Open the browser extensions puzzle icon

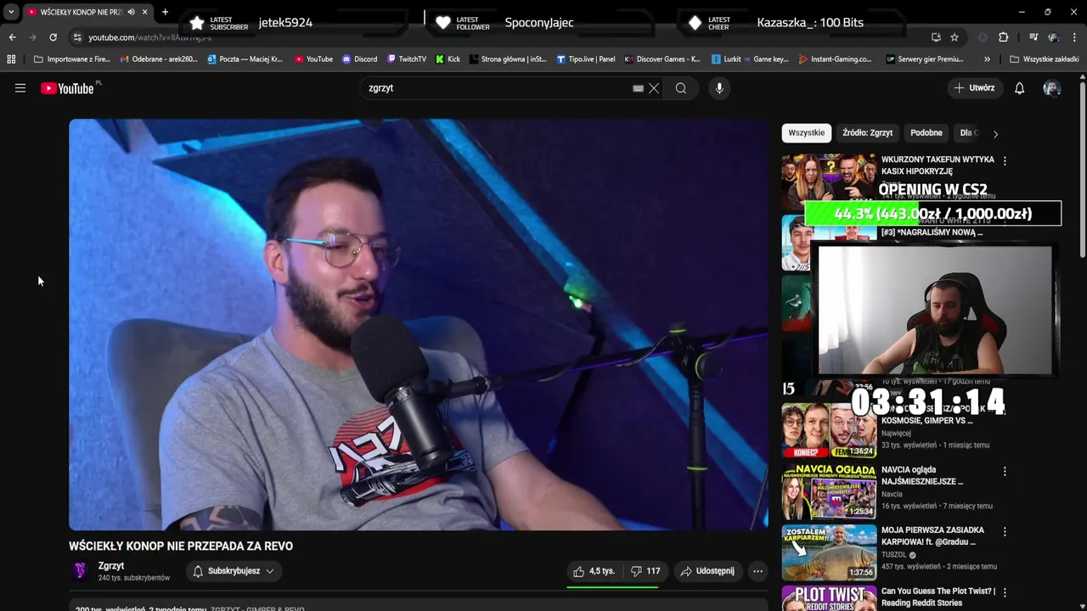[1003, 37]
